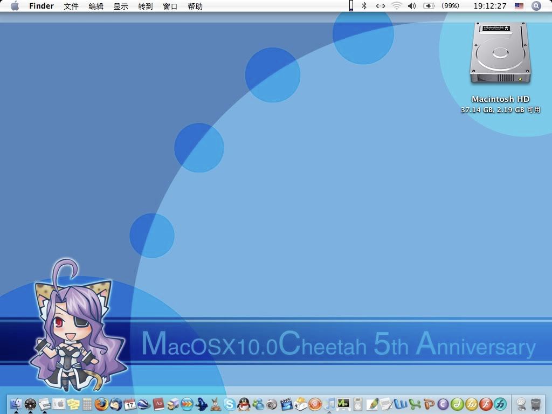
Task: Open the 显示 menu
Action: pos(120,6)
